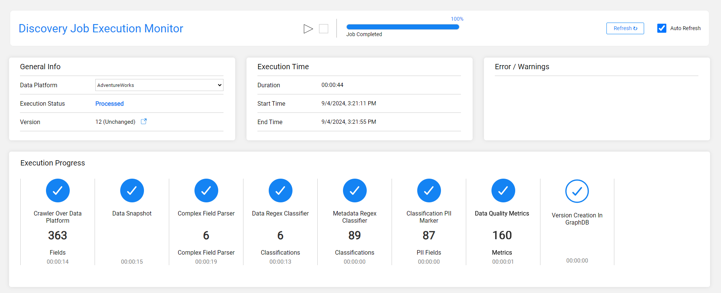Select the Data Snapshot step icon
The width and height of the screenshot is (721, 293).
132,191
